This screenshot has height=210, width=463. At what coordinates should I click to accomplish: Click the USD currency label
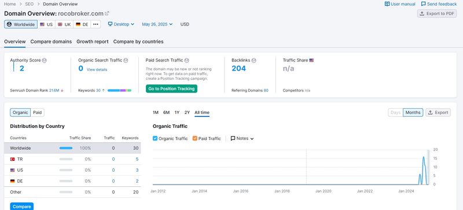pos(185,24)
